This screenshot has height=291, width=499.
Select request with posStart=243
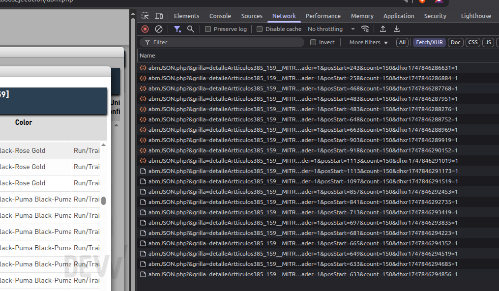[303, 68]
